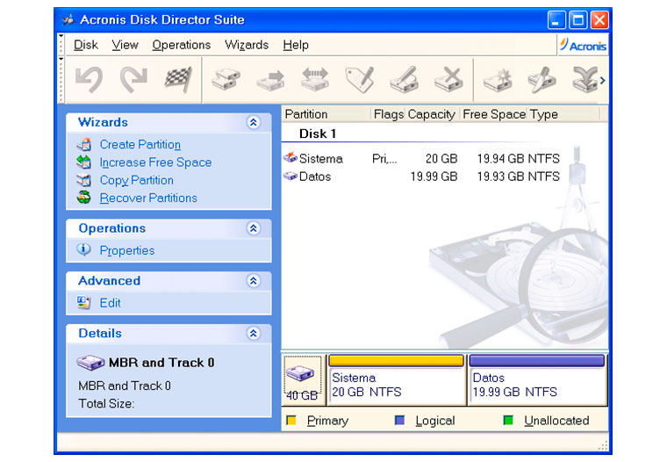Sort by the Flags column header
The image size is (667, 462).
(389, 114)
